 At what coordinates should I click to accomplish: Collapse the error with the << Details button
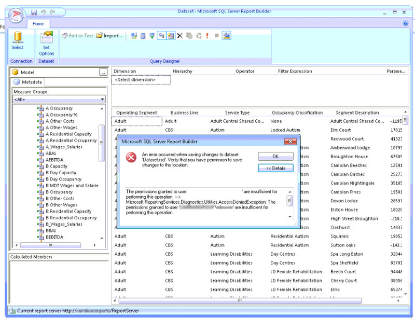click(x=275, y=168)
